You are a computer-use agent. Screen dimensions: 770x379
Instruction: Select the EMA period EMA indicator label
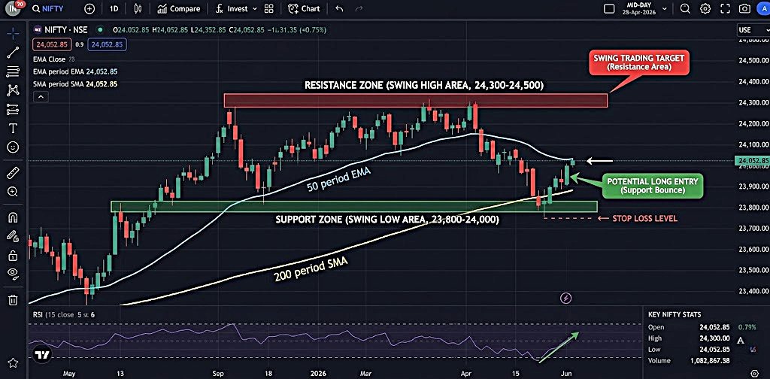[75, 71]
